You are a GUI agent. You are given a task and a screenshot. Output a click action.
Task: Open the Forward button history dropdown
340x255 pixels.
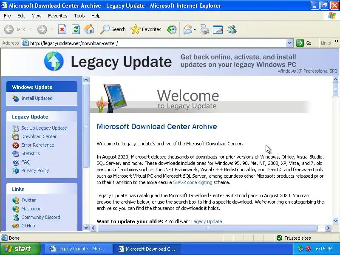coord(52,29)
